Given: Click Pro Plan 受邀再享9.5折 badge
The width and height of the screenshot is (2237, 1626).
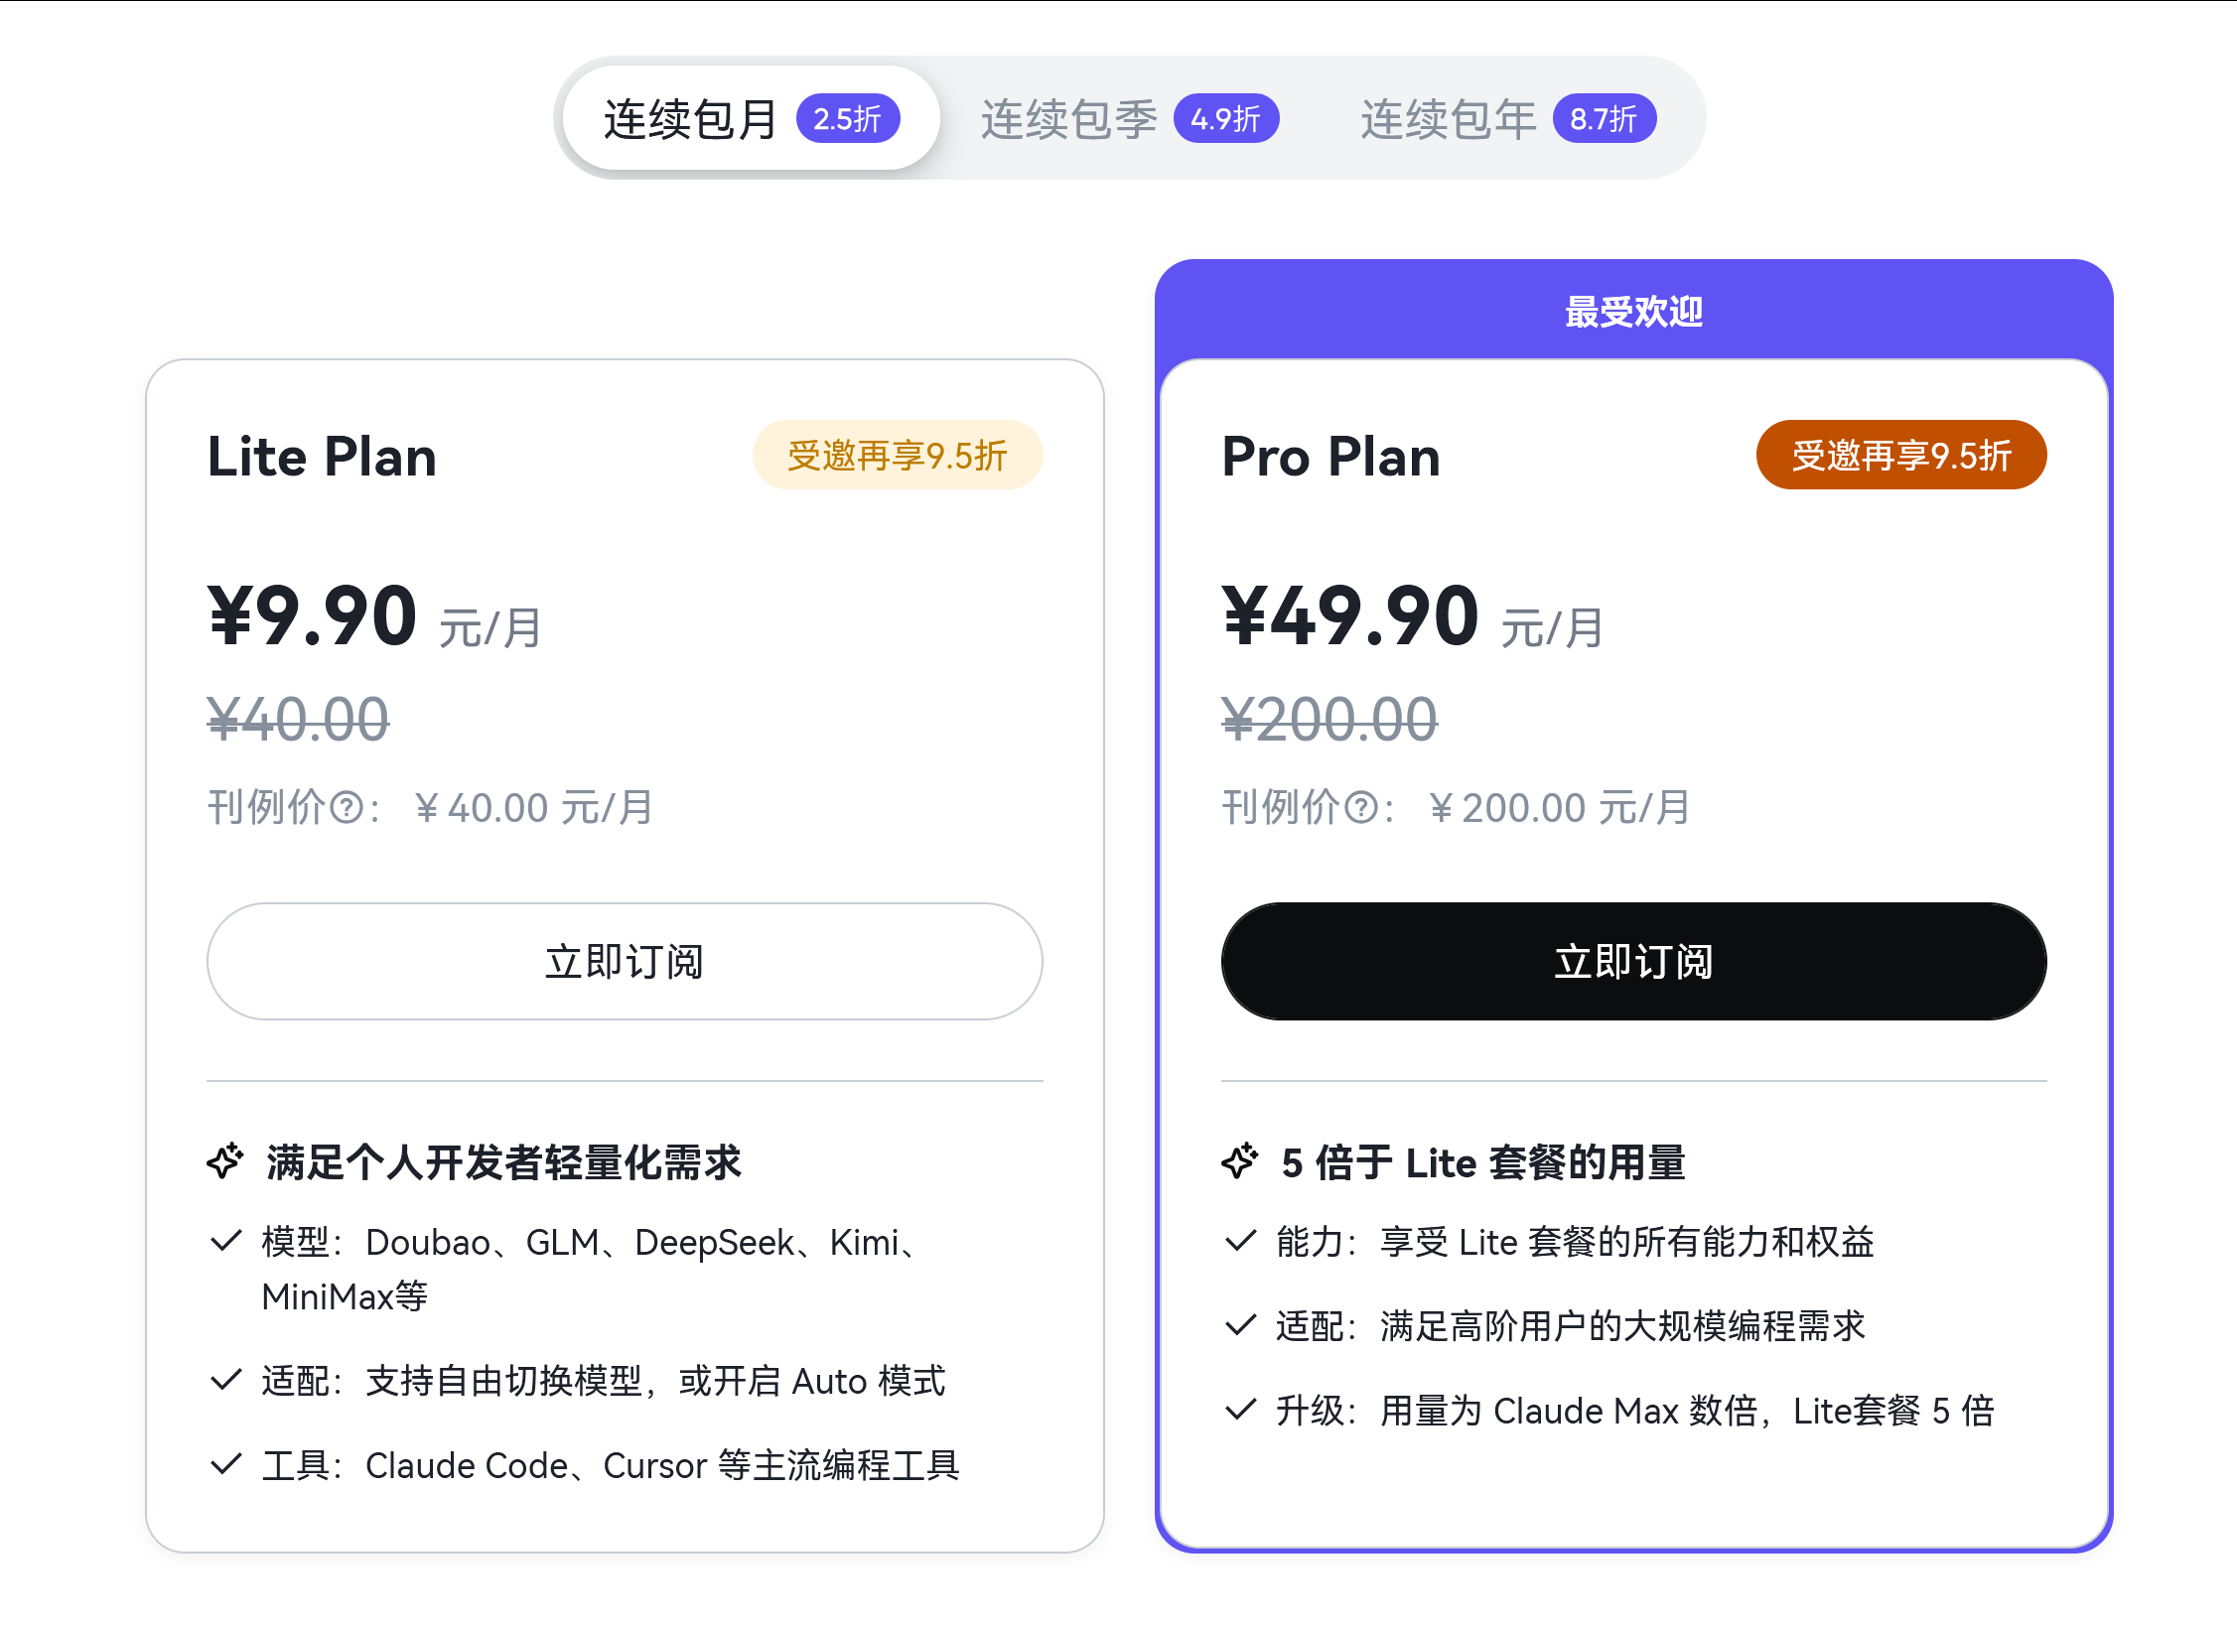Looking at the screenshot, I should point(1901,456).
